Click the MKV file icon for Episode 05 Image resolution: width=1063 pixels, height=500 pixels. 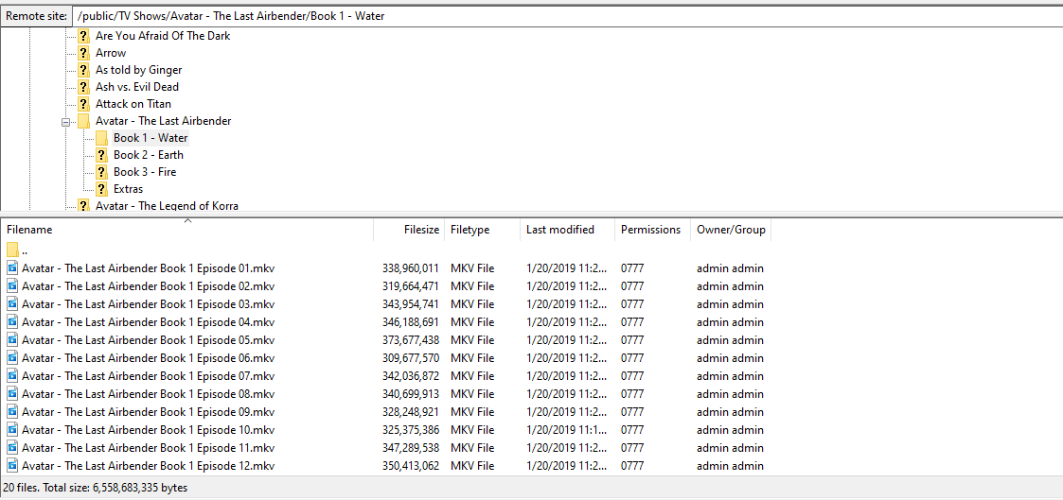13,339
